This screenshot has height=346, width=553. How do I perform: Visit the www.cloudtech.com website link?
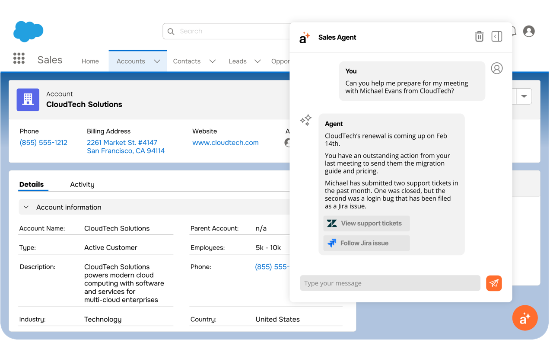point(226,143)
